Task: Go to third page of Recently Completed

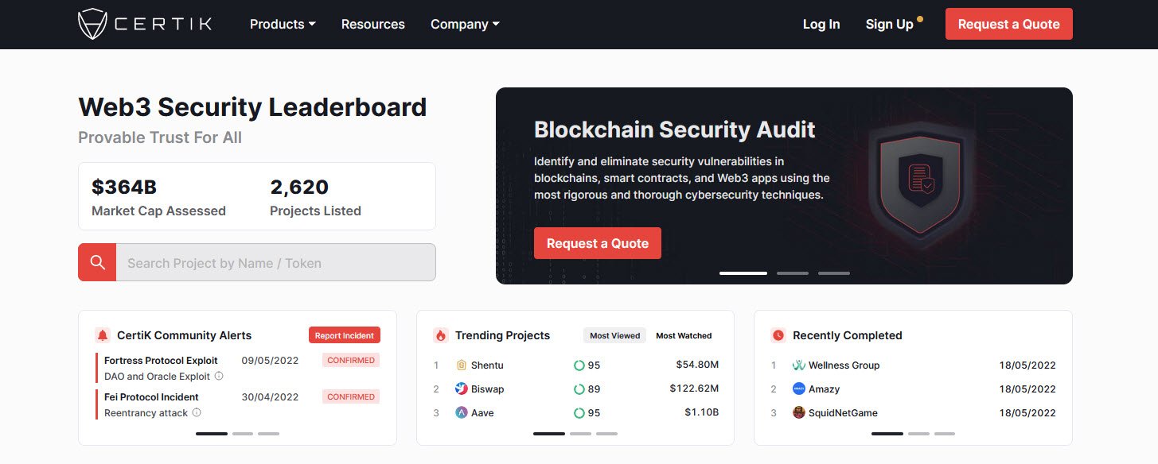Action: [944, 434]
